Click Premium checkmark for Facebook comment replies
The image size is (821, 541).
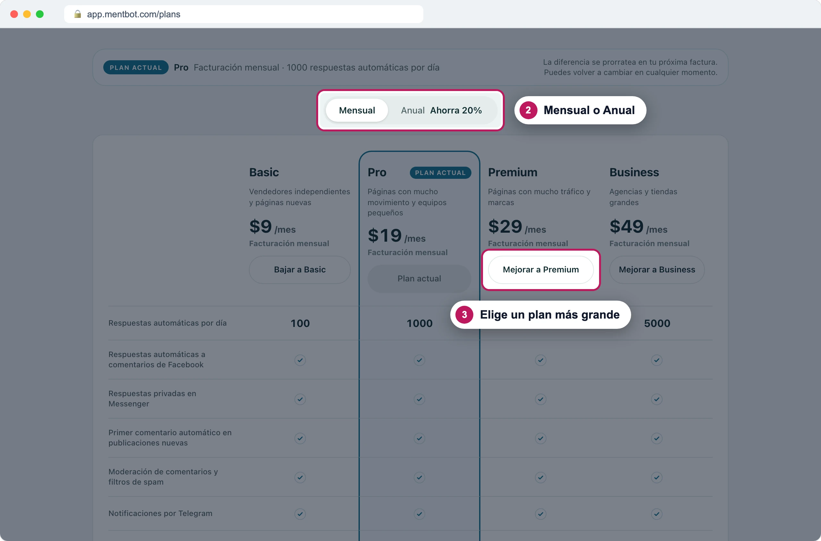tap(541, 360)
